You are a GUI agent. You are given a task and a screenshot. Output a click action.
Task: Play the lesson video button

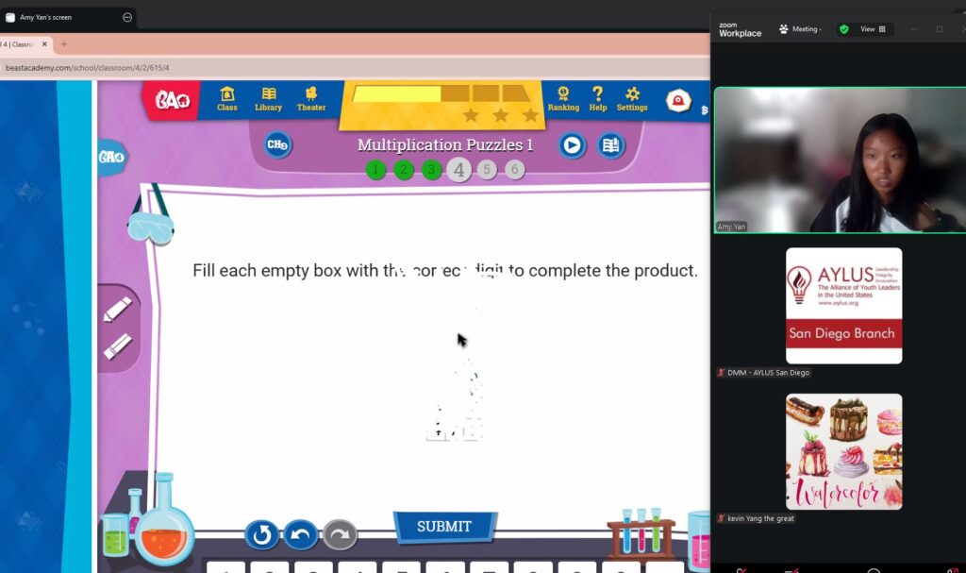pos(572,144)
